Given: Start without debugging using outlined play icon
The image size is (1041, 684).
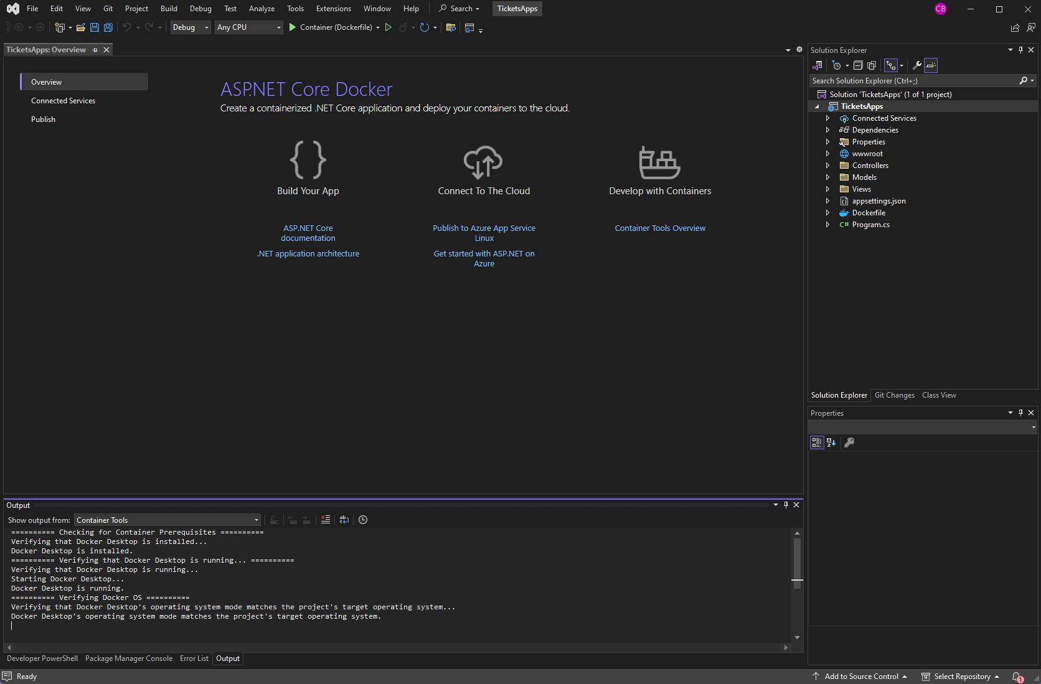Looking at the screenshot, I should coord(389,27).
